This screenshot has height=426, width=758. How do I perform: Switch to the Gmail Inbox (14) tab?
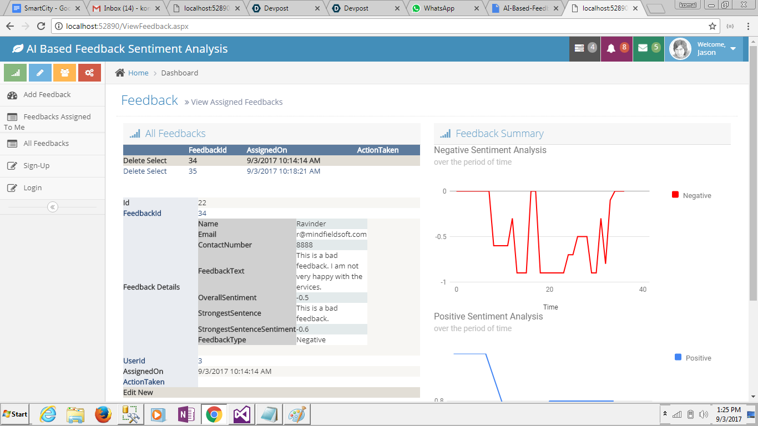point(125,8)
